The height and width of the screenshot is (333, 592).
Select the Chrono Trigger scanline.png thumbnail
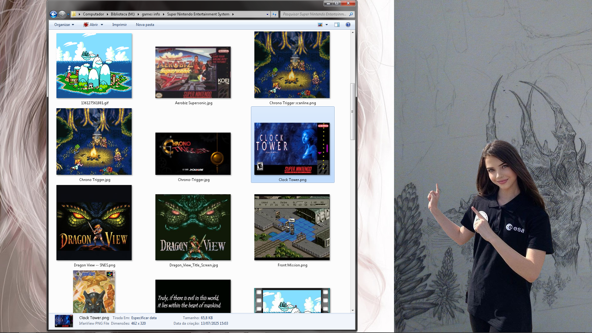point(292,65)
